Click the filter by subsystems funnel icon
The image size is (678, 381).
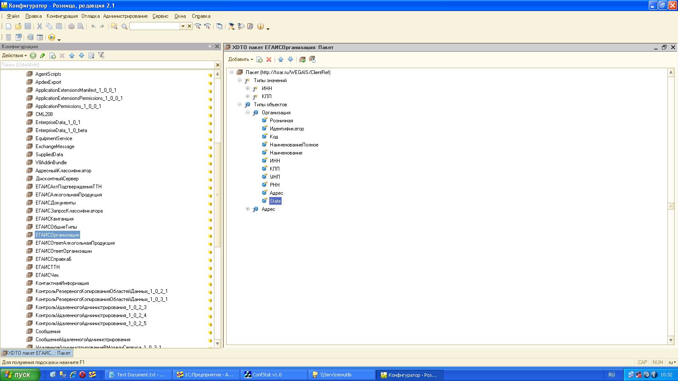click(x=101, y=55)
